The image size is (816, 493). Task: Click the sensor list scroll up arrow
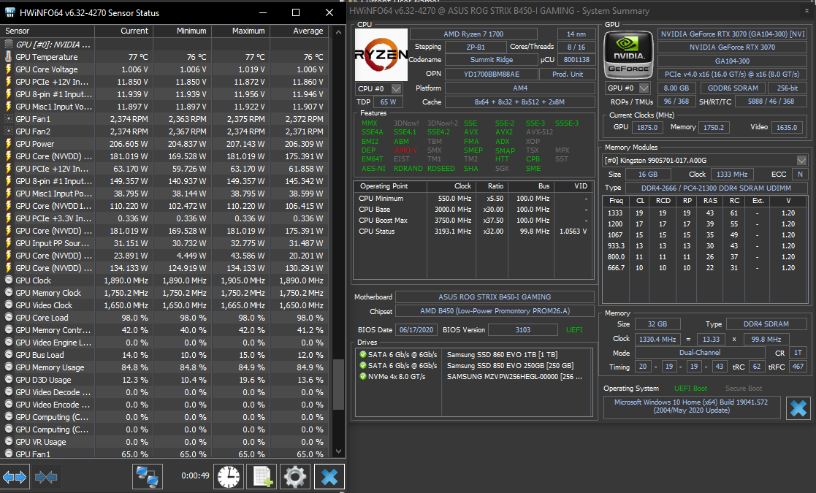(x=338, y=31)
